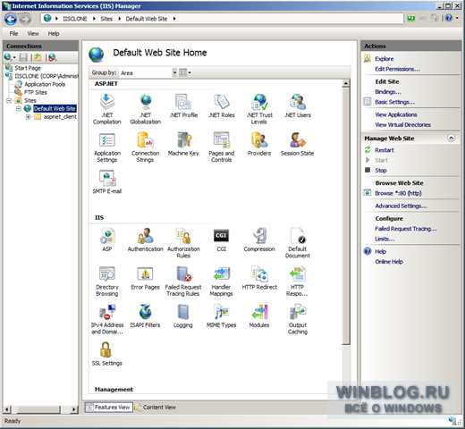Open the View menu

[x=33, y=33]
